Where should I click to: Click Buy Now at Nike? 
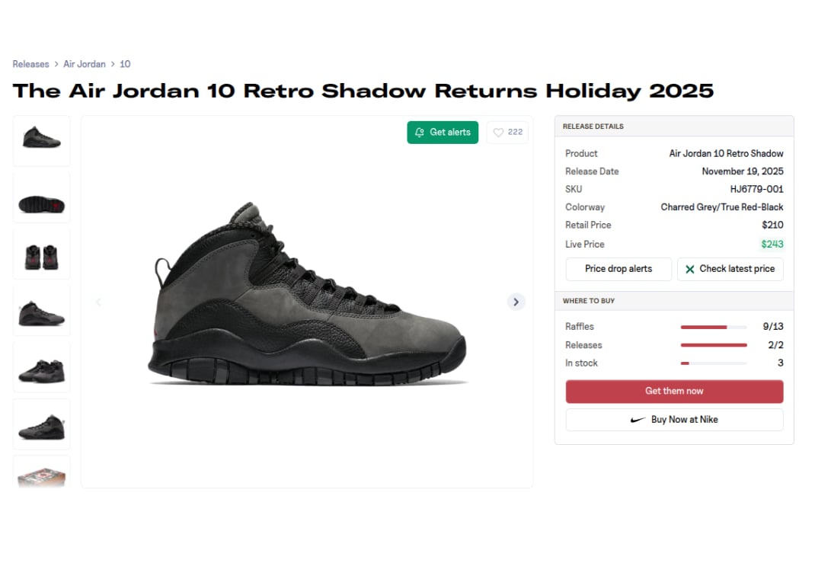[674, 419]
